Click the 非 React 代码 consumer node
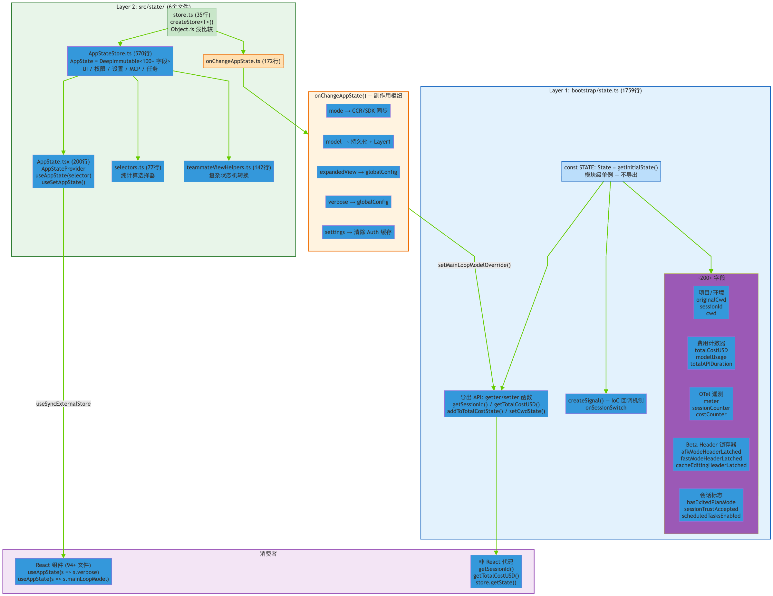 tap(496, 572)
